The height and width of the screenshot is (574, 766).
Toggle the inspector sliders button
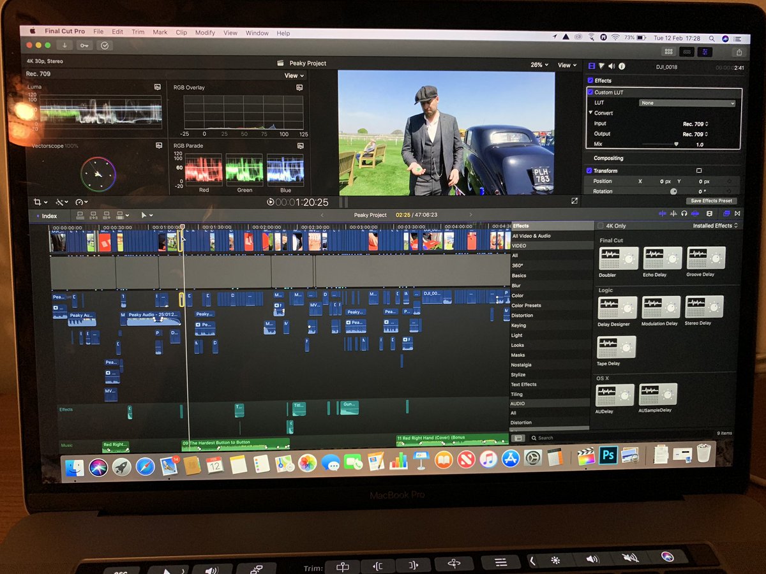705,52
